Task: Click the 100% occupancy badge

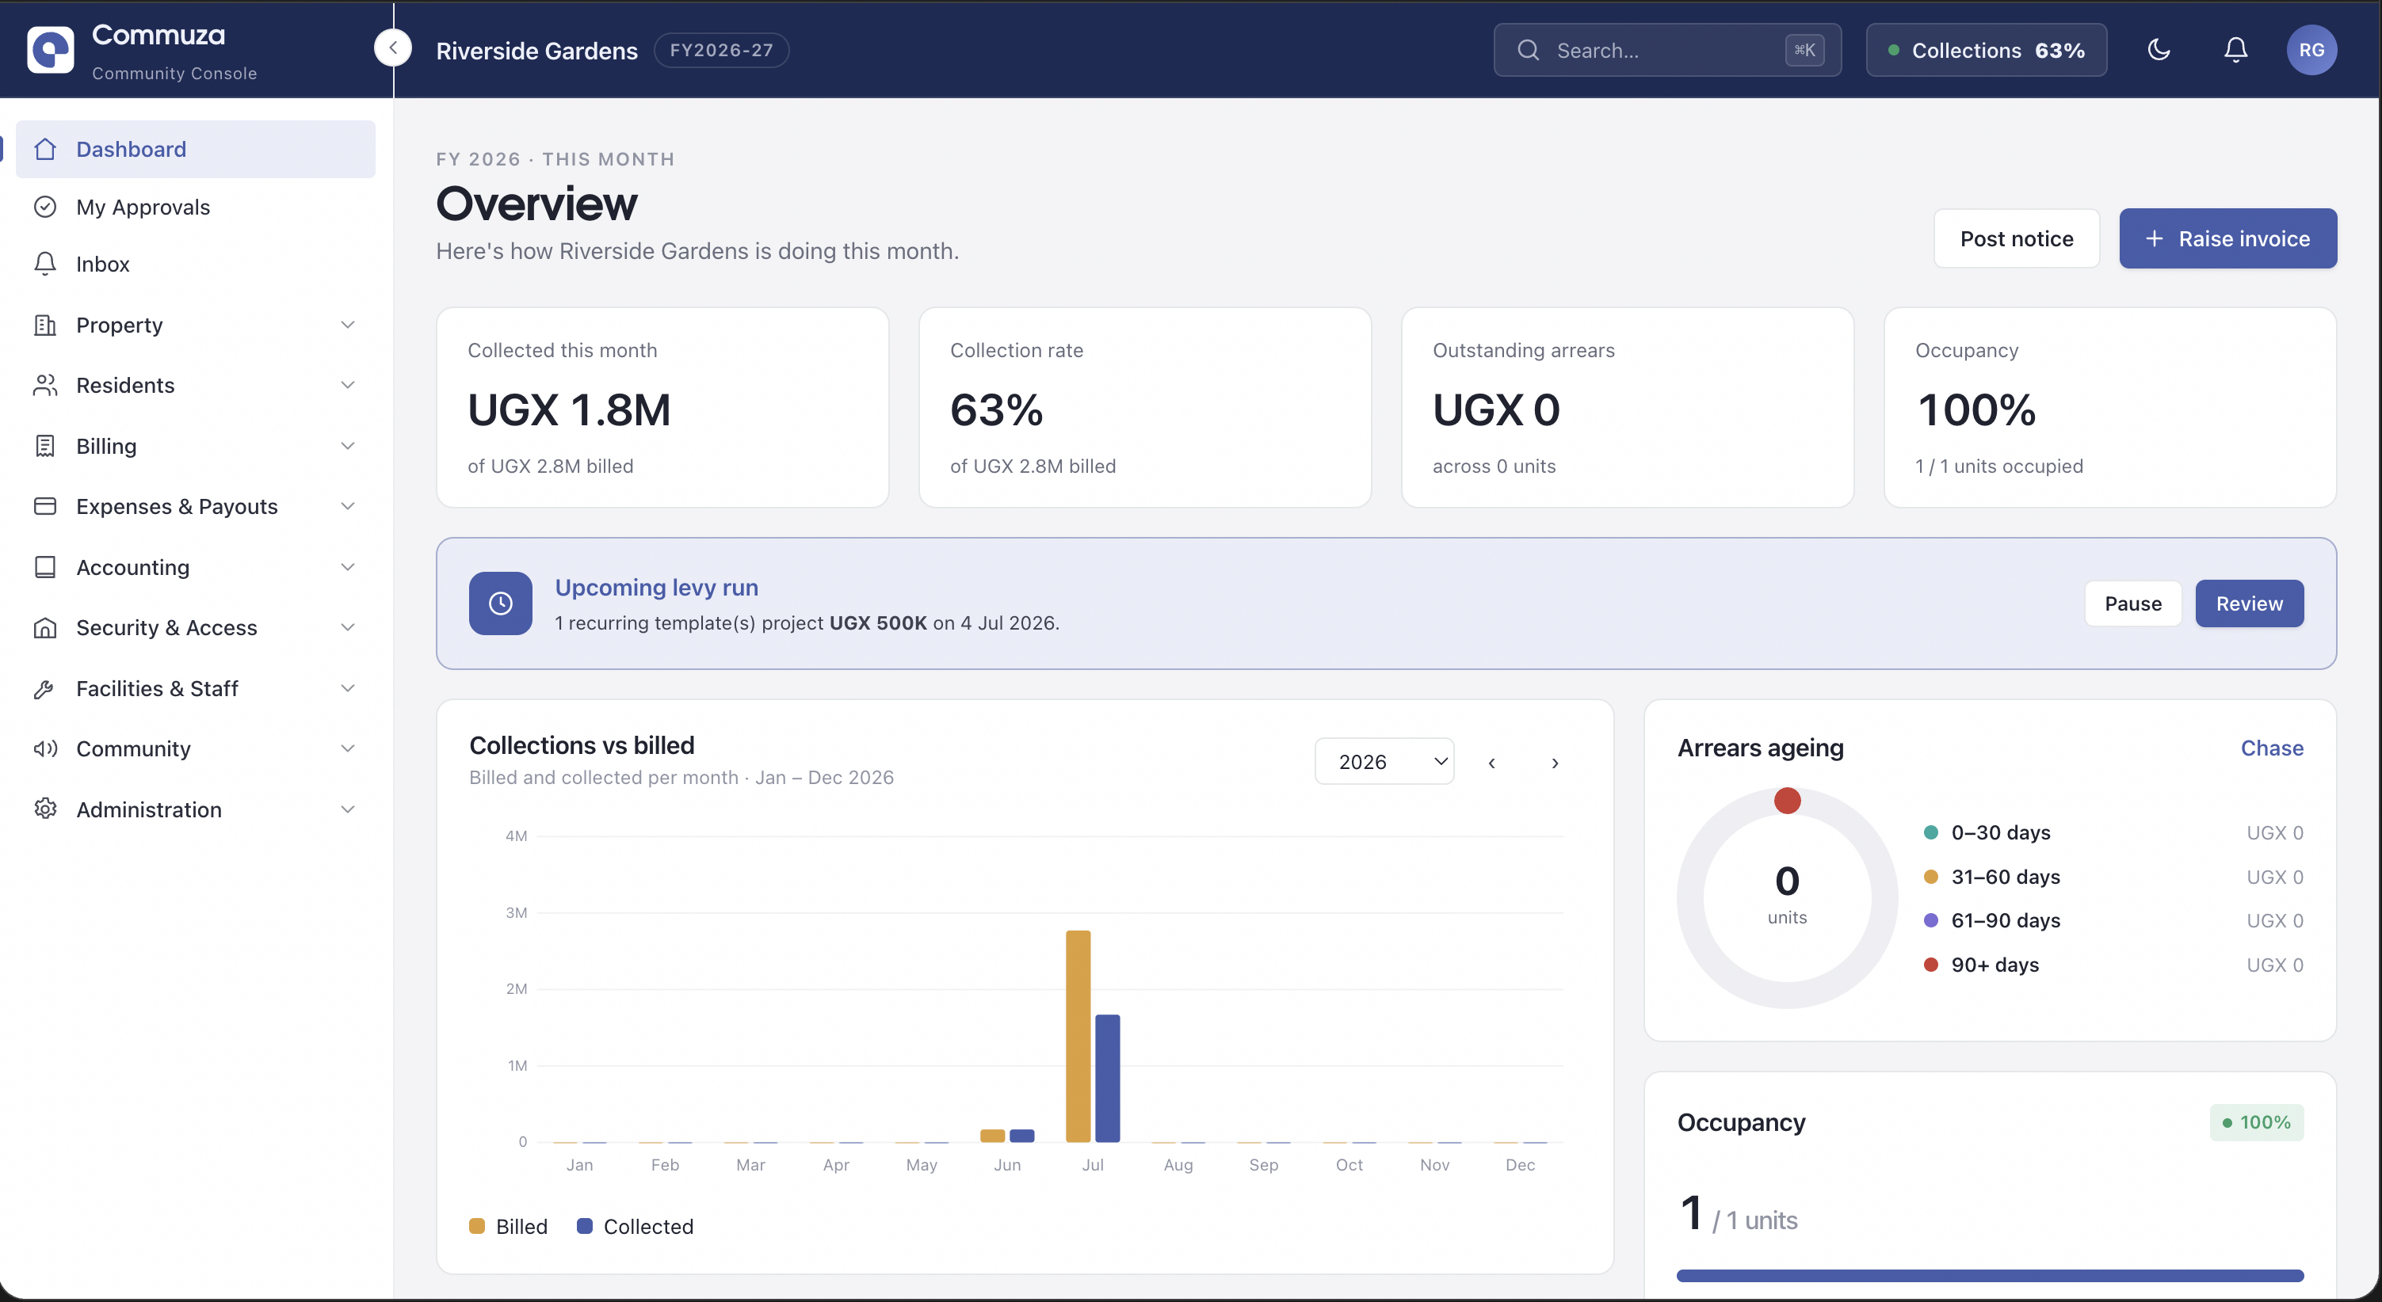Action: pyautogui.click(x=2256, y=1123)
